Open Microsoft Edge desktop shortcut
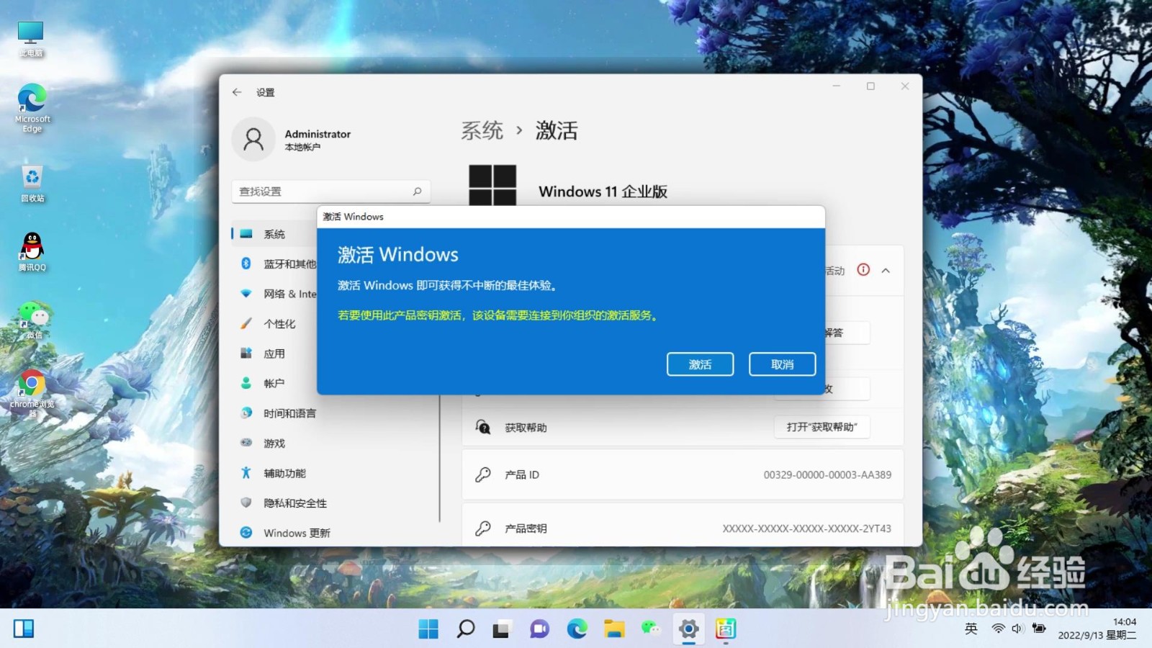Viewport: 1152px width, 648px height. 32,108
